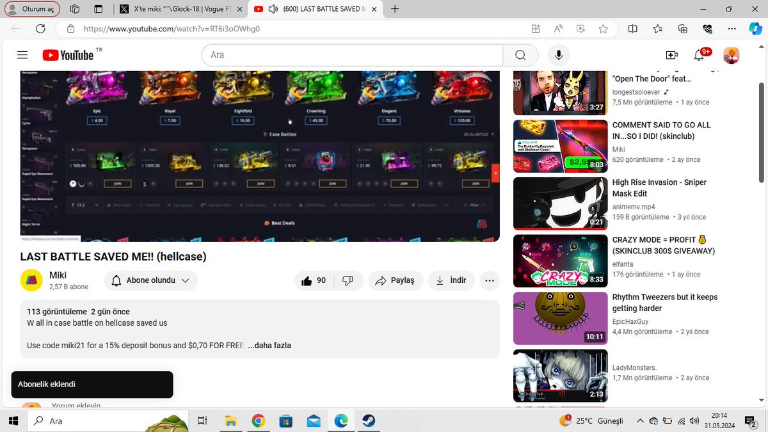Screen dimensions: 768x432
Task: Select the LAST BATTLE SAVED YouTube tab
Action: pos(316,9)
